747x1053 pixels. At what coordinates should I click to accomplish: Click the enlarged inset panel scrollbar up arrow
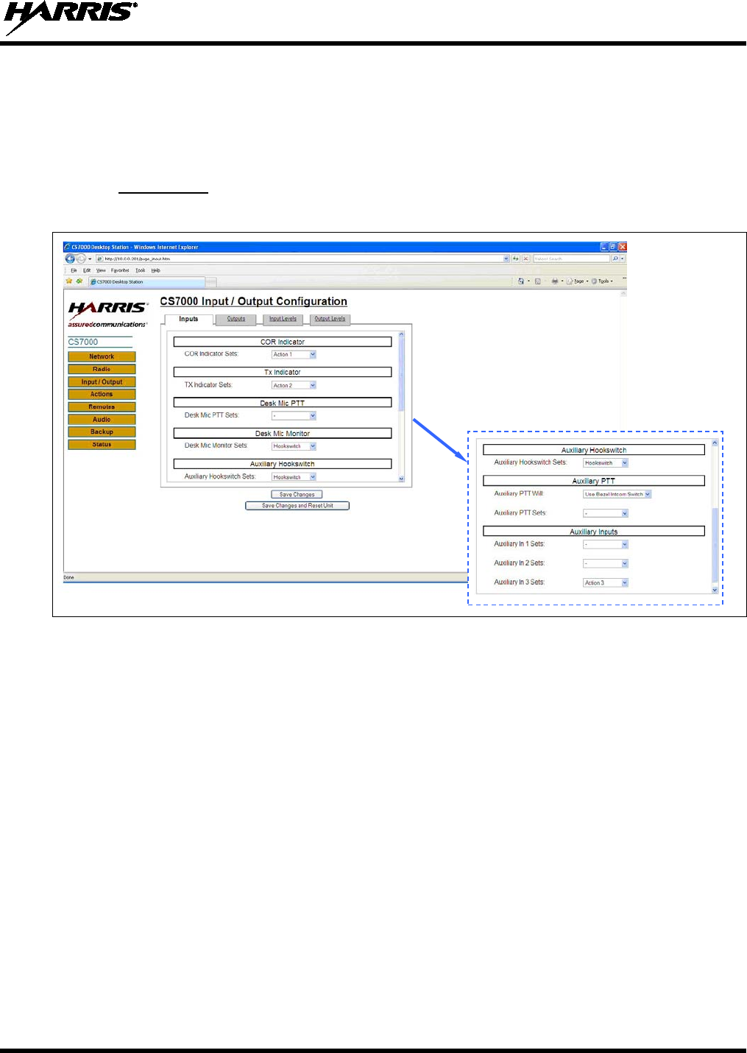(715, 443)
